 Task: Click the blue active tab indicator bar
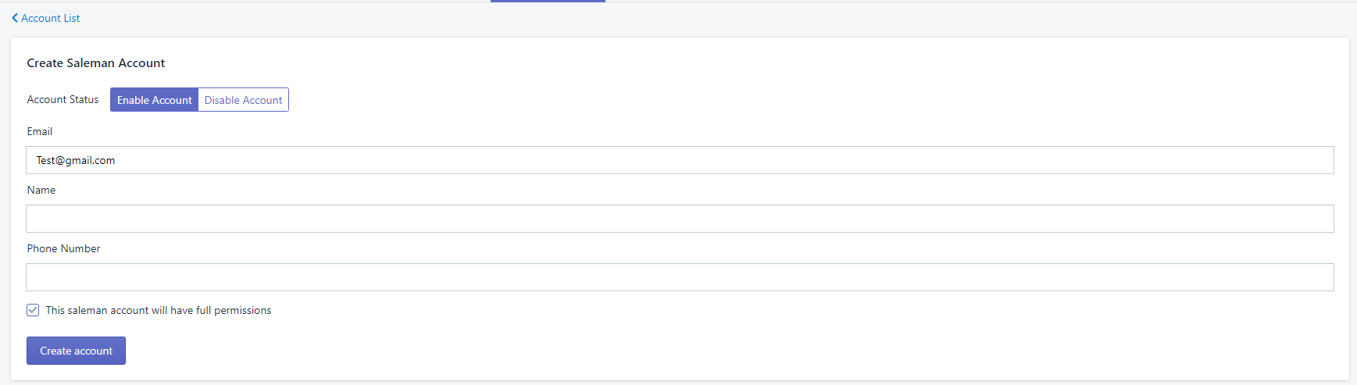click(548, 1)
